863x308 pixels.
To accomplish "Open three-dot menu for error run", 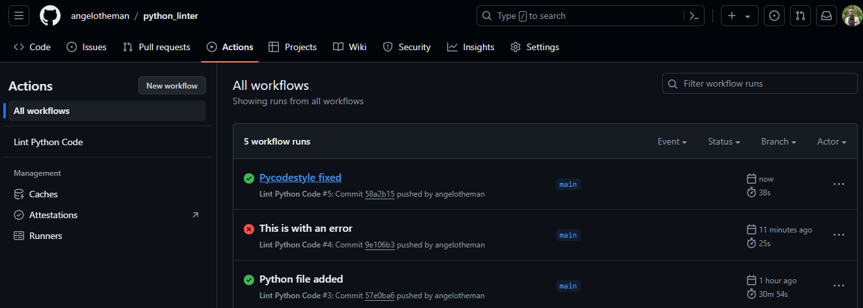I will tap(839, 235).
